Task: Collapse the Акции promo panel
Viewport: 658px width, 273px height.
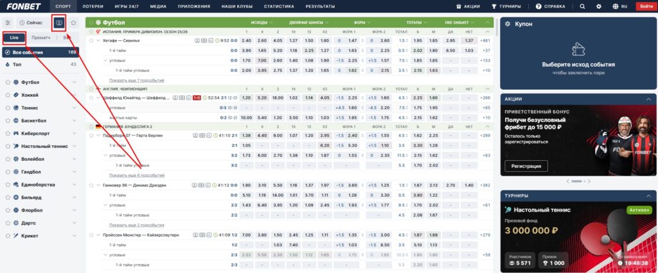Action: pyautogui.click(x=649, y=99)
